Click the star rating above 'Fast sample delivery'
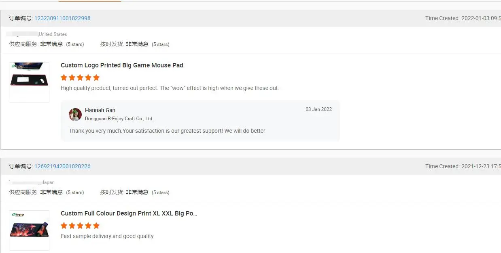Screen dimensions: 501x253 pos(80,226)
